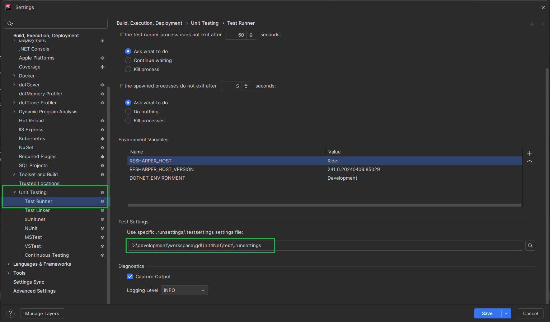
Task: Click the browse icon for runsettings file
Action: point(530,246)
